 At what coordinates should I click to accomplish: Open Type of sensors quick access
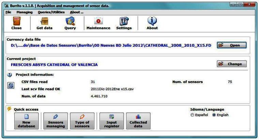point(82,121)
